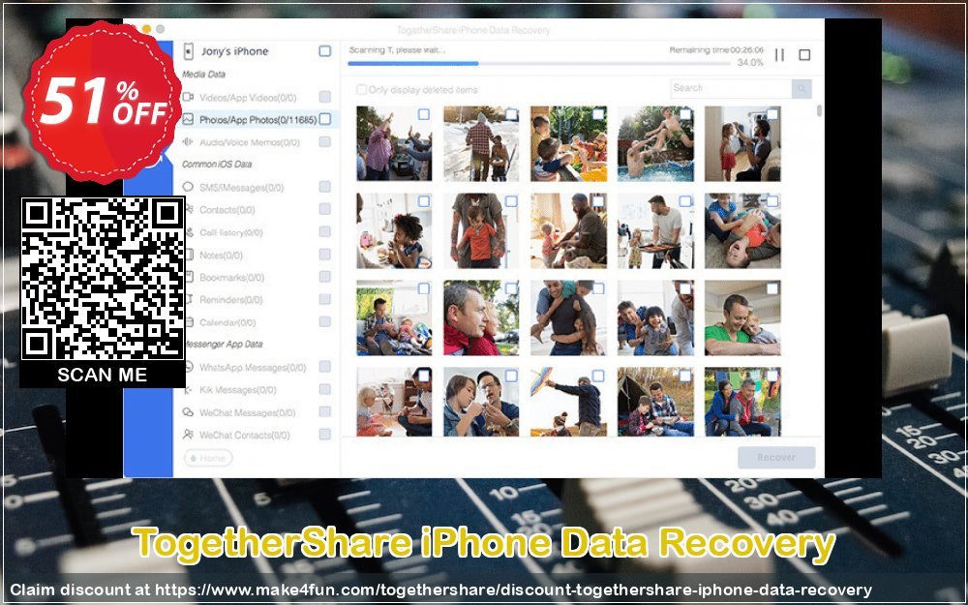The width and height of the screenshot is (968, 605).
Task: Open the family at dining table thumbnail
Action: pyautogui.click(x=568, y=144)
